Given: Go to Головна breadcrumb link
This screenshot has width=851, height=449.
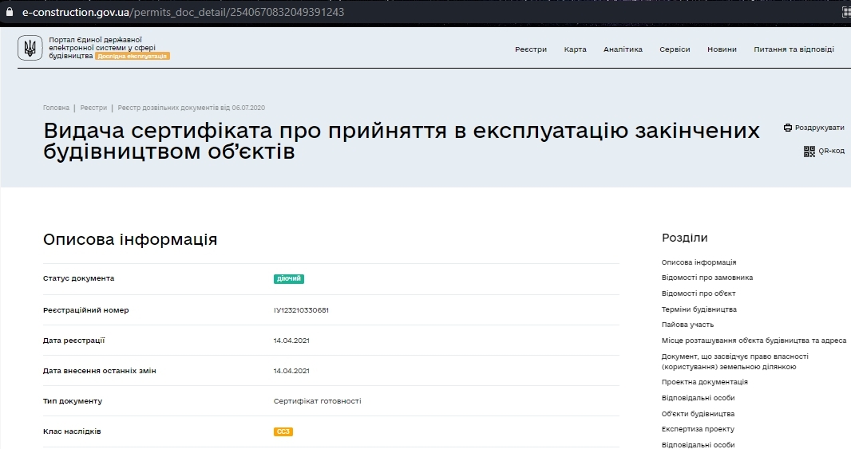Looking at the screenshot, I should (56, 108).
